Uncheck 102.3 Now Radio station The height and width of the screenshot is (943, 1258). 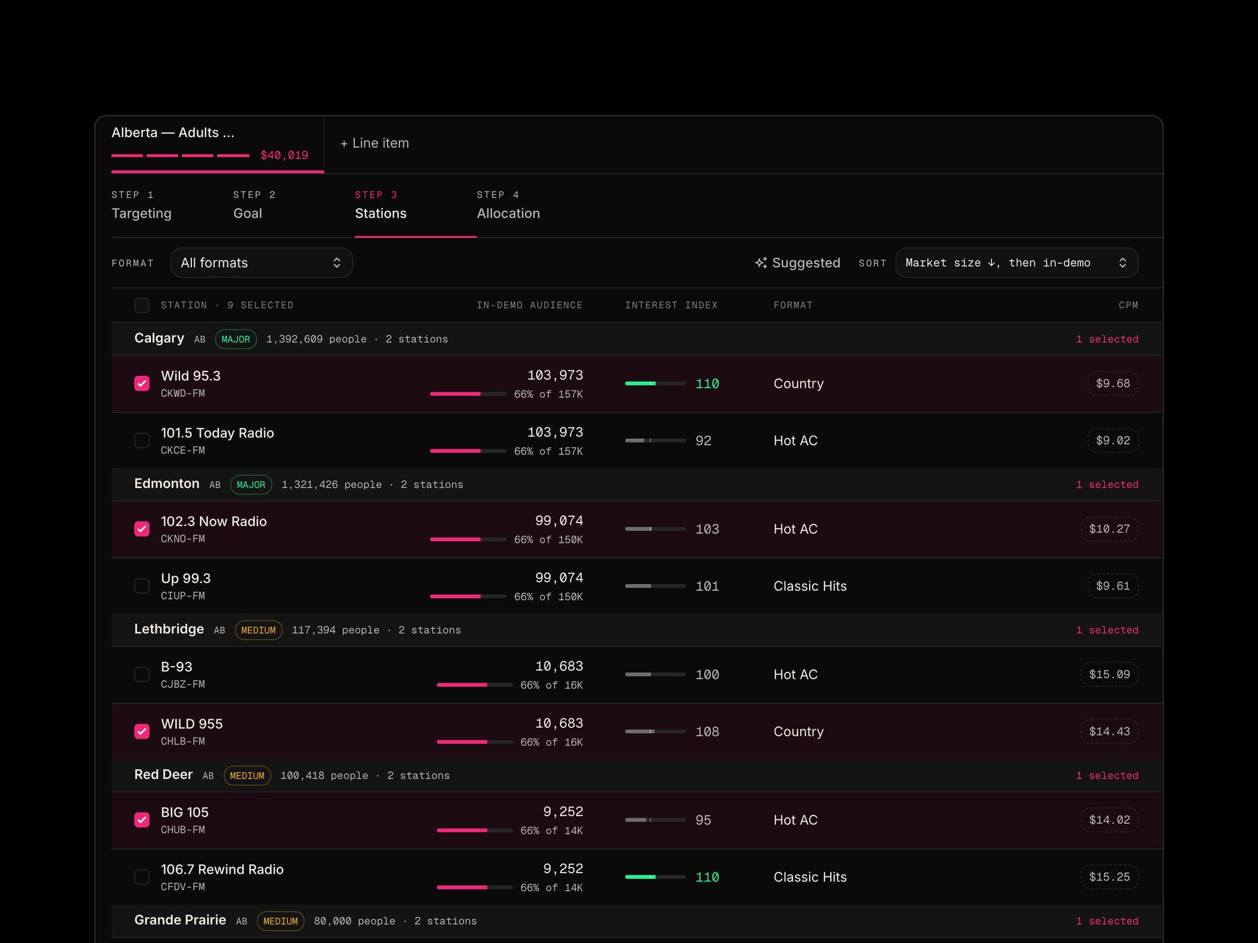(x=142, y=529)
